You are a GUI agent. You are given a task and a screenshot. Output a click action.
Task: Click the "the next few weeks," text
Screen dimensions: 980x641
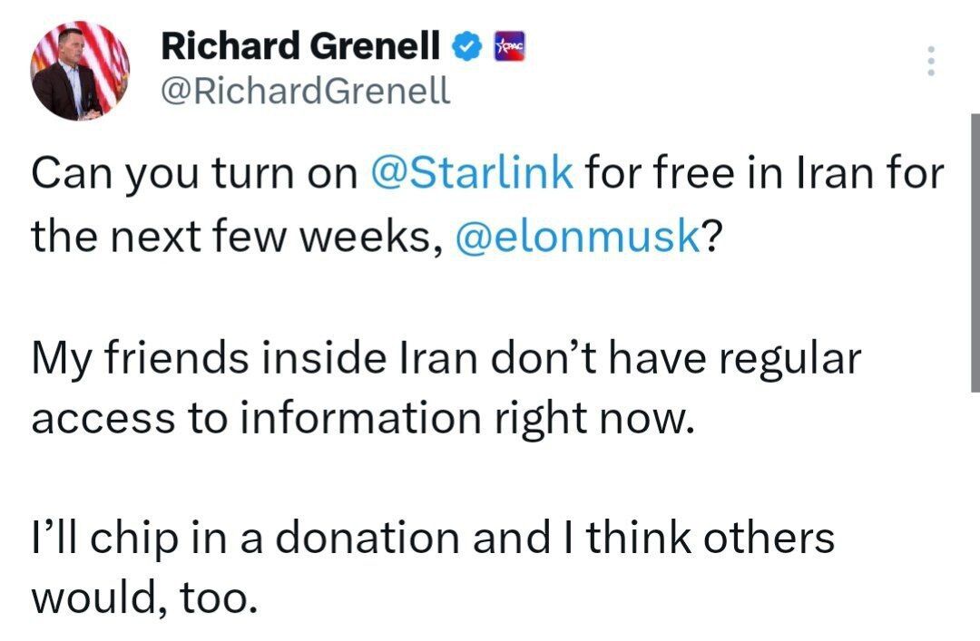pyautogui.click(x=237, y=238)
